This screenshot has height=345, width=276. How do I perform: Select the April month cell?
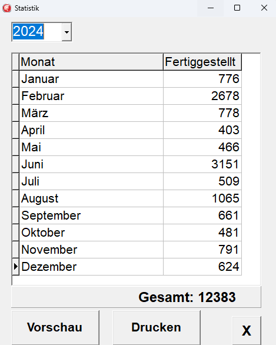tap(91, 130)
